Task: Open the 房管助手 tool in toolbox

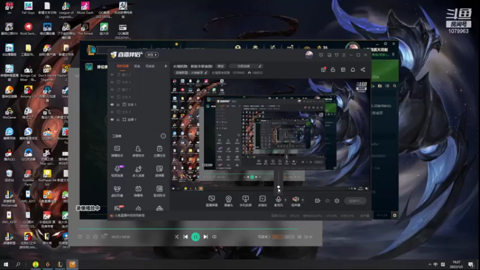Action: (138, 151)
